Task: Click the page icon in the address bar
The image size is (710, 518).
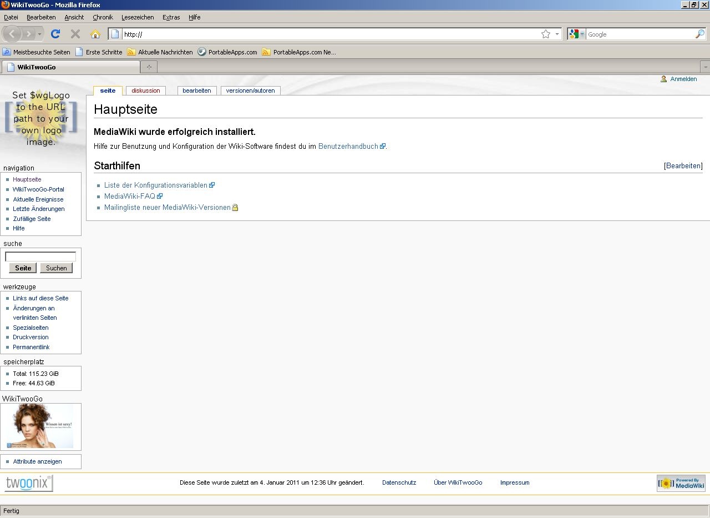Action: tap(115, 34)
